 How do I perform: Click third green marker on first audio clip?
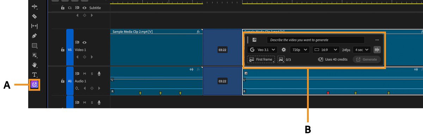(180, 93)
